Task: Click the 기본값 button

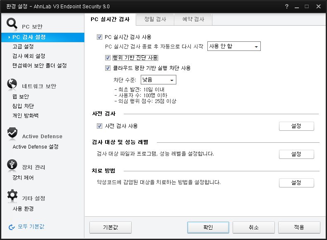Action: [x=111, y=227]
